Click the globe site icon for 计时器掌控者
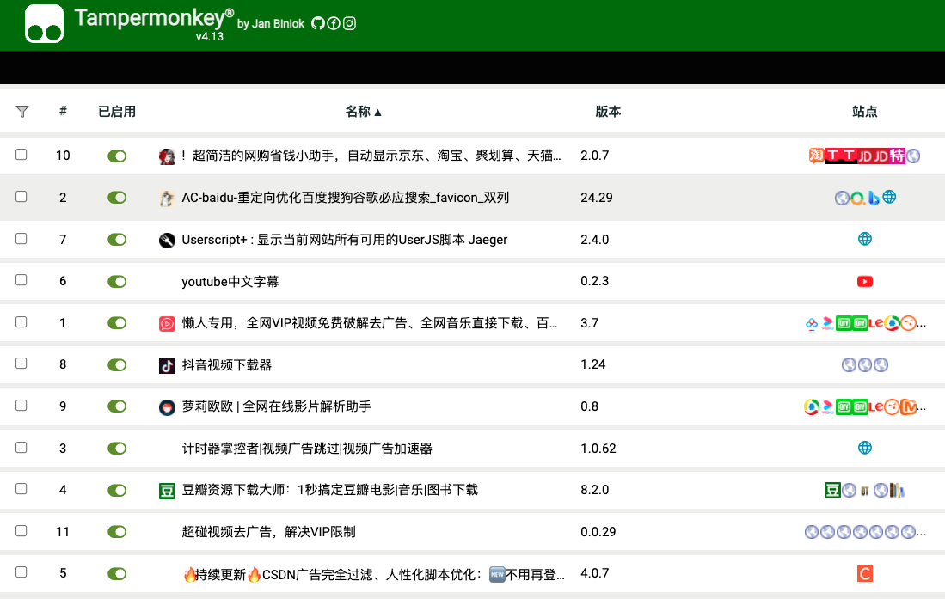 (865, 448)
